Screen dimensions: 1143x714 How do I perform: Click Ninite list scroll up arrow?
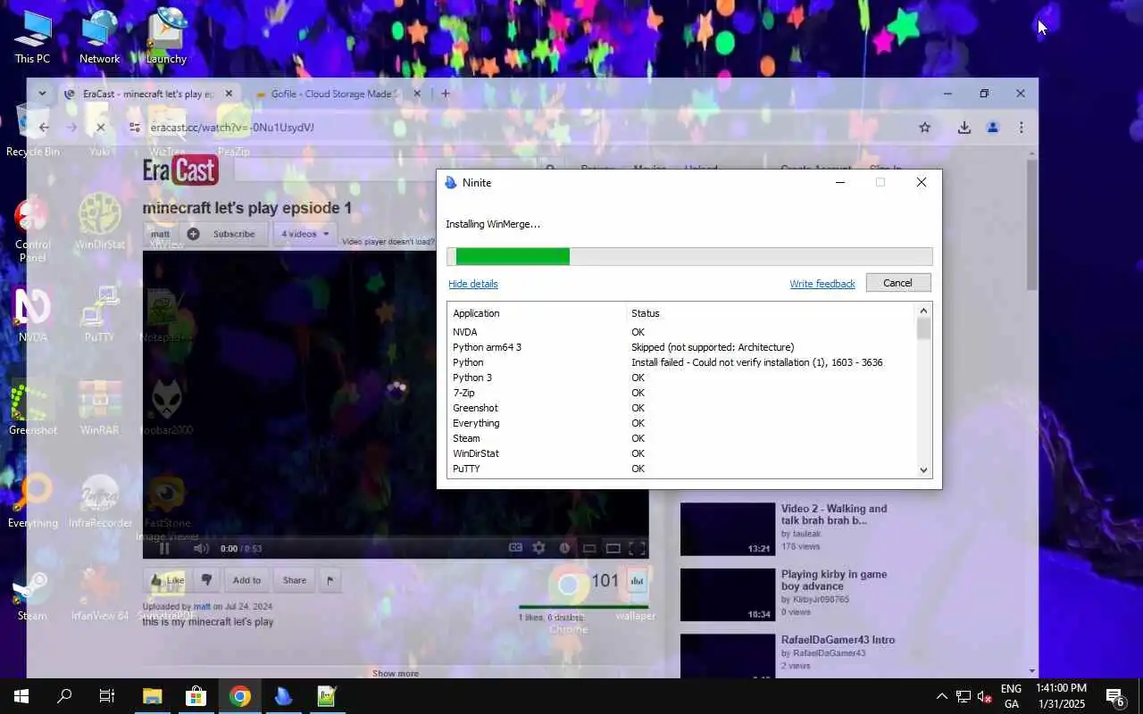click(x=923, y=310)
